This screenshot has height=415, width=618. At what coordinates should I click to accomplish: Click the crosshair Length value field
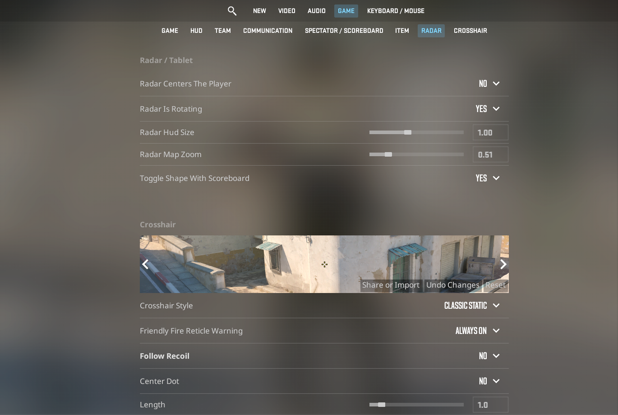[x=490, y=405]
